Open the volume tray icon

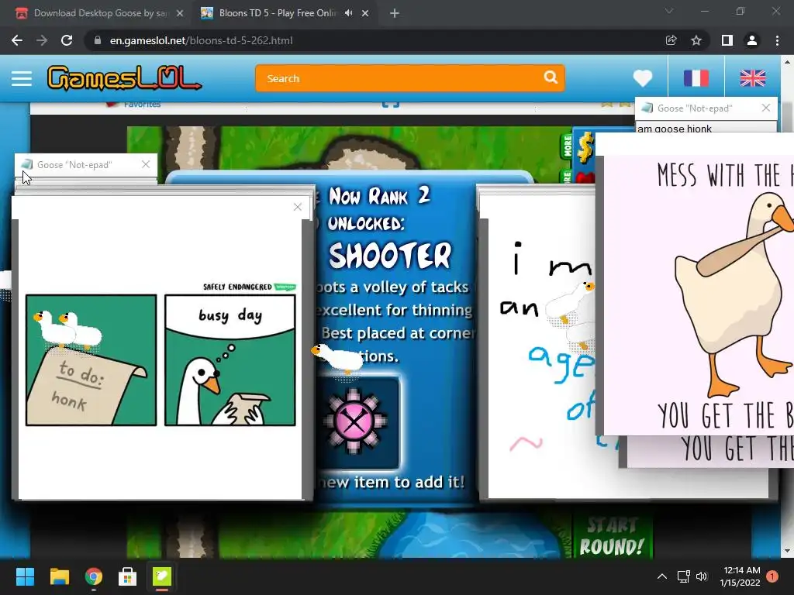pyautogui.click(x=701, y=576)
